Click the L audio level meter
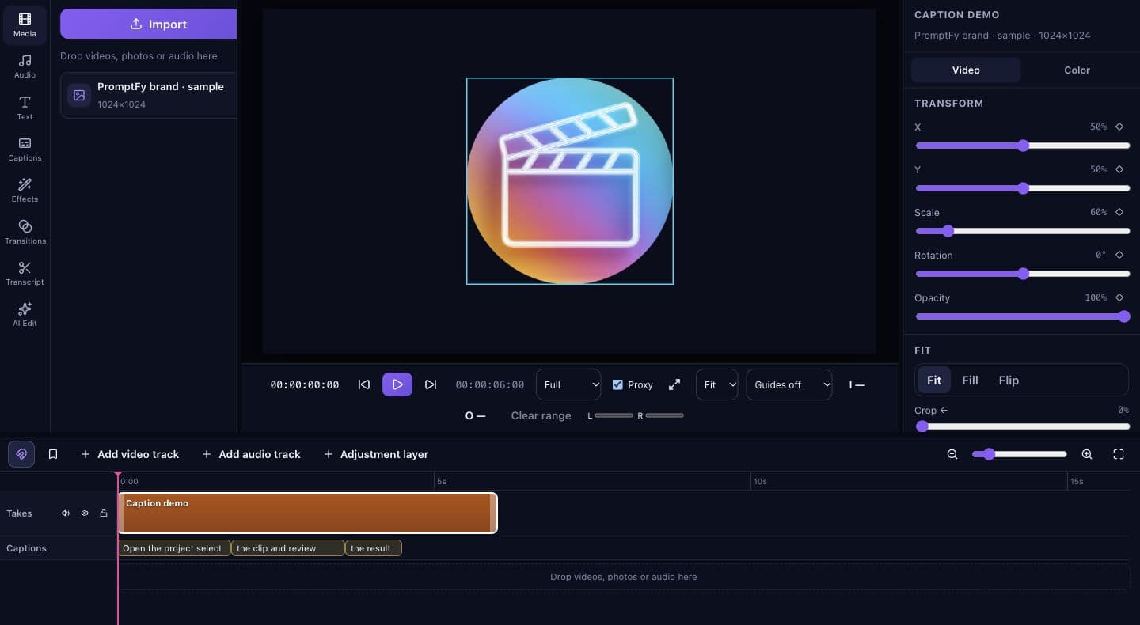 click(614, 415)
